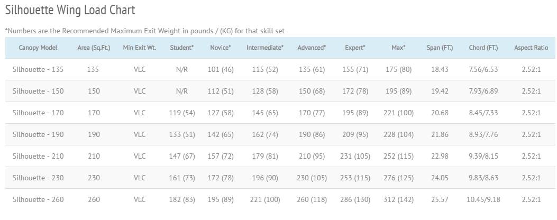
Task: Select the Silhouette - 190 row label
Action: point(38,134)
